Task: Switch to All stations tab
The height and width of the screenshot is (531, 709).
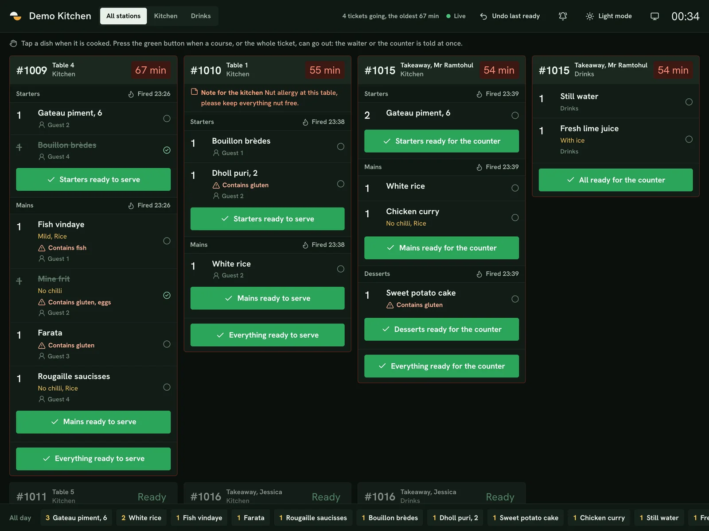Action: [123, 16]
